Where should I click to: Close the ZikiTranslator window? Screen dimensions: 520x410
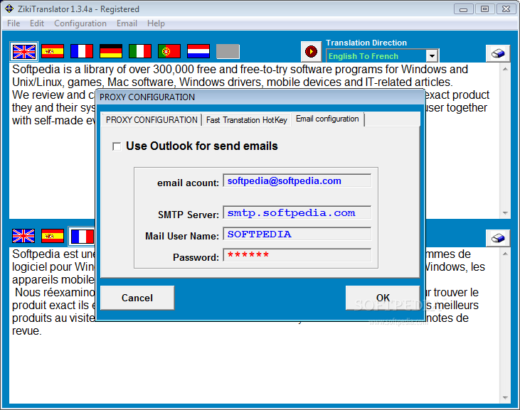pyautogui.click(x=506, y=9)
